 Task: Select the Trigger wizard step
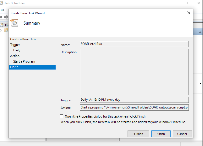point(15,45)
